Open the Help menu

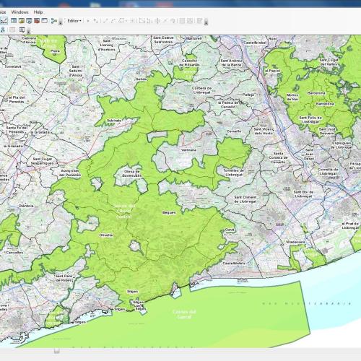point(38,12)
